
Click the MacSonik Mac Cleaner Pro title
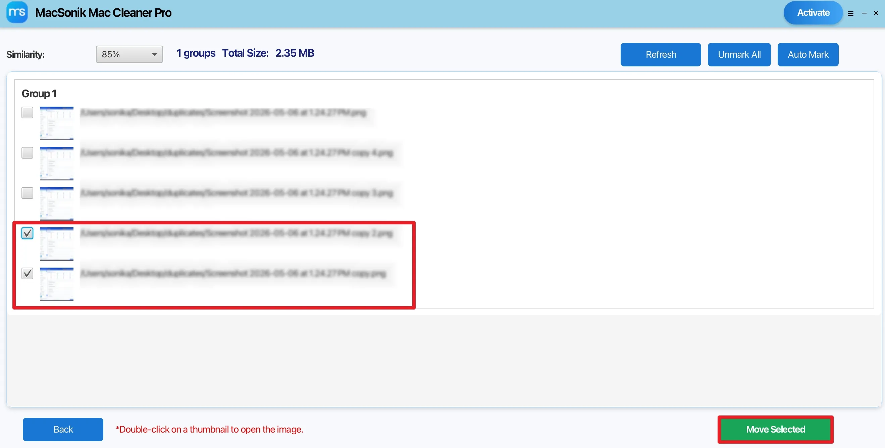pyautogui.click(x=103, y=13)
